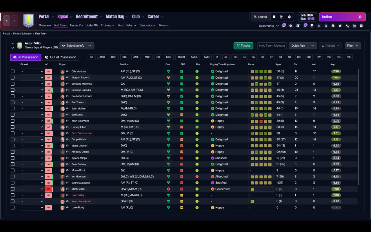Select the AMCR position slot button
Screen dimensions: 371x232
(x=181, y=57)
